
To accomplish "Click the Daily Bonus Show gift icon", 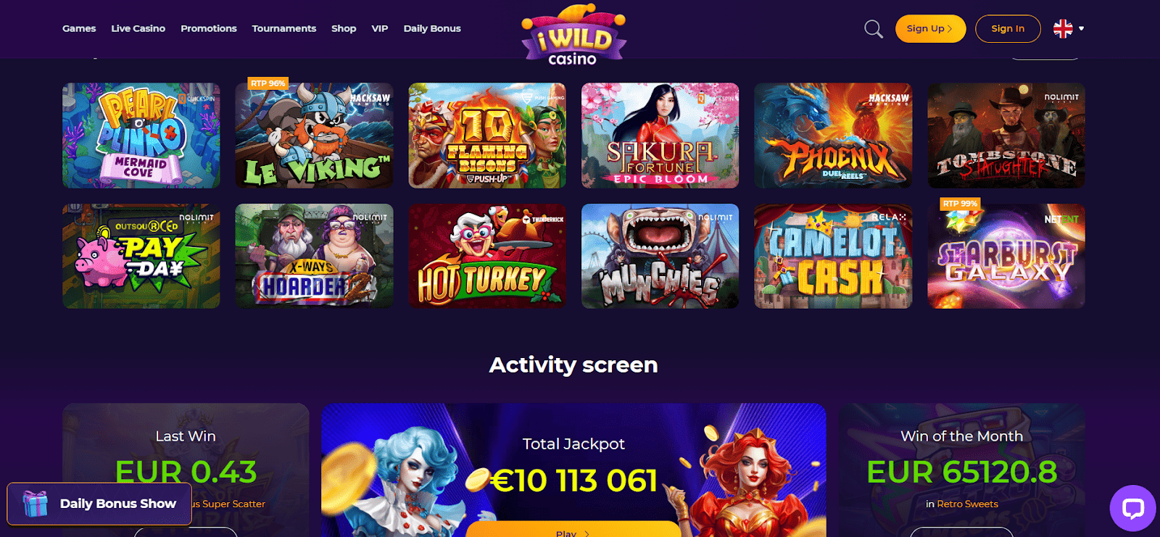I will point(35,503).
